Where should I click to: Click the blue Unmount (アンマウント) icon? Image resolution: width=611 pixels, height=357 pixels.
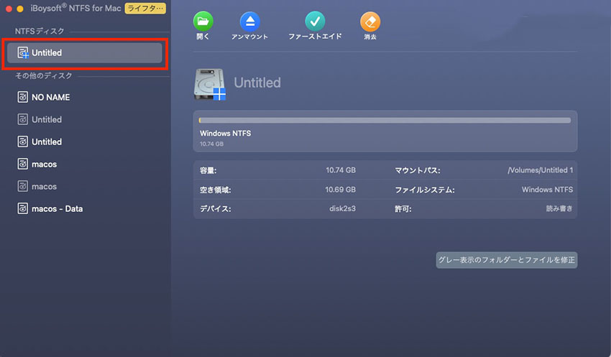coord(249,21)
